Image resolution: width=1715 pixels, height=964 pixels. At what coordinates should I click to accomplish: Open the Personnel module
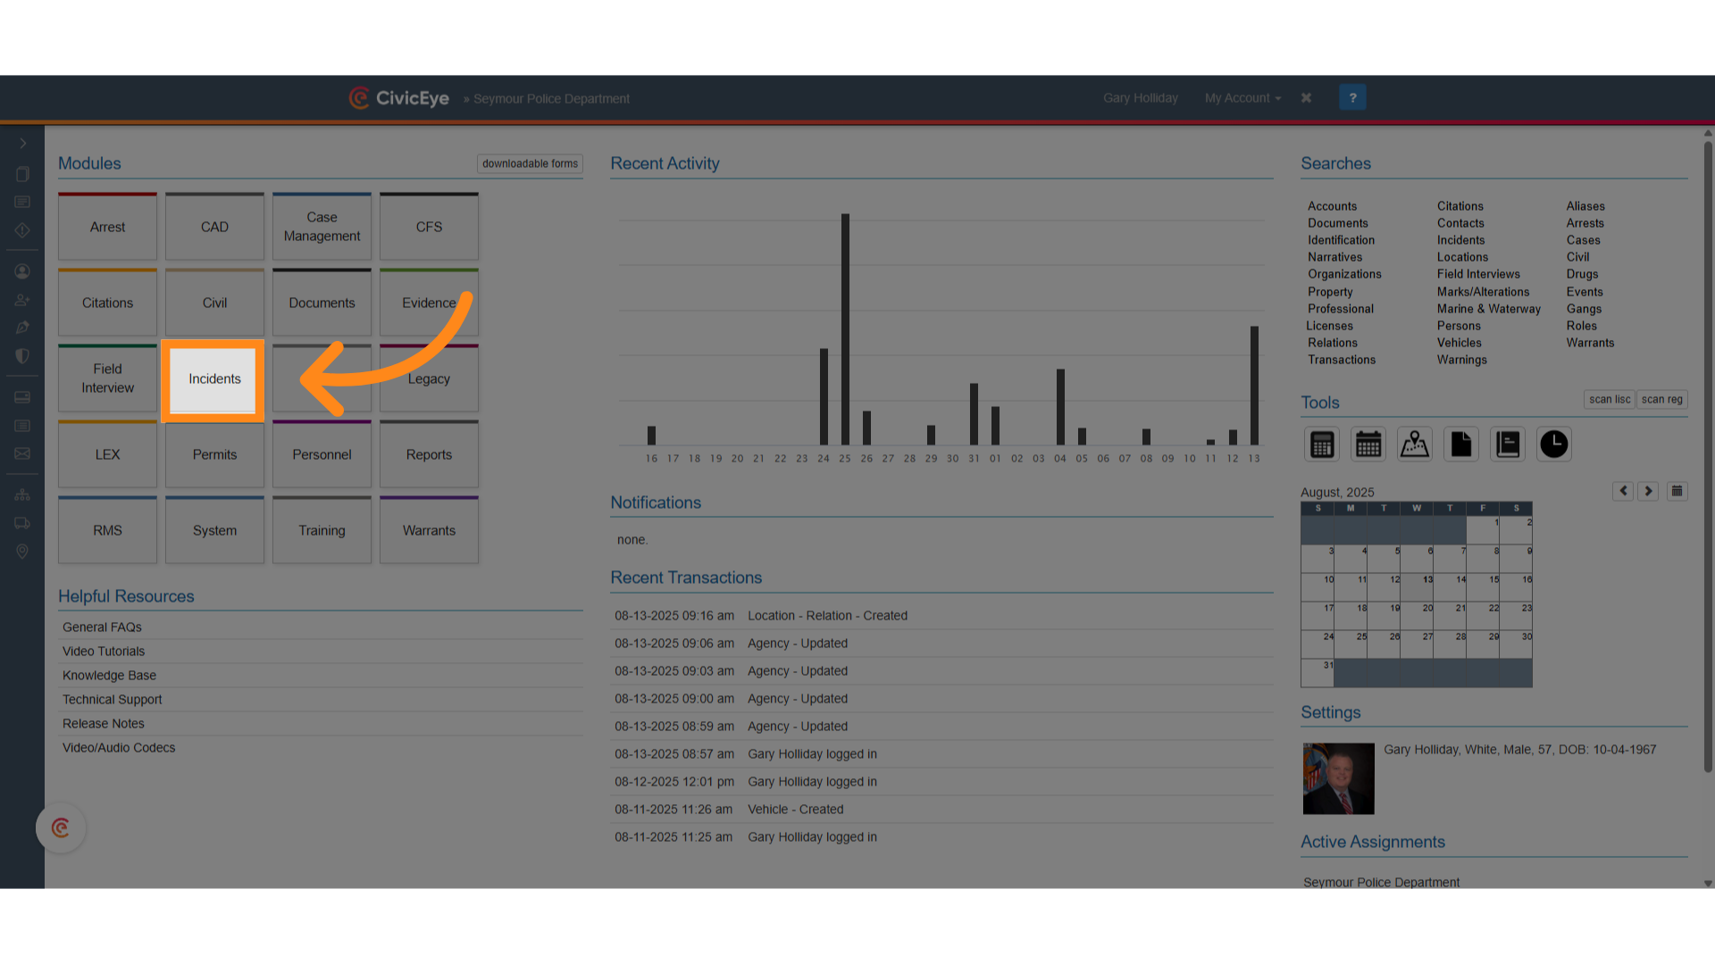pyautogui.click(x=322, y=454)
